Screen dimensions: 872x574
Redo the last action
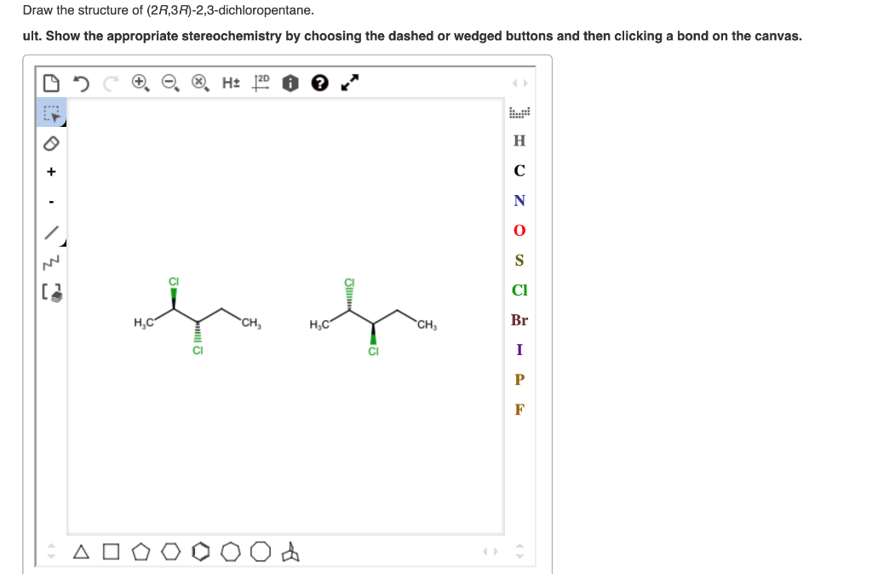(109, 83)
